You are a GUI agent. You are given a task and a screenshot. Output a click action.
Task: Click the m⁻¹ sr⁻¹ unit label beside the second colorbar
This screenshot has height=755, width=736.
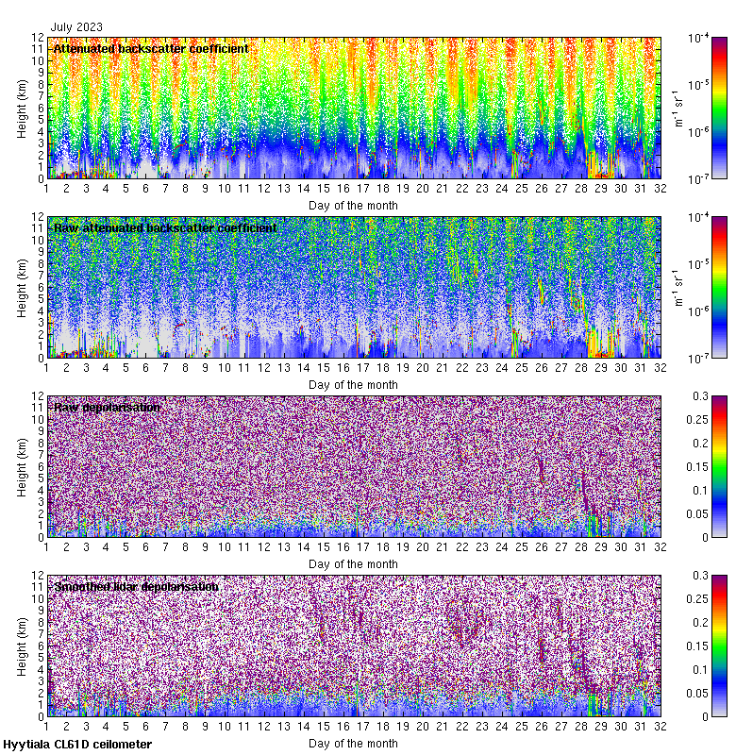(676, 287)
